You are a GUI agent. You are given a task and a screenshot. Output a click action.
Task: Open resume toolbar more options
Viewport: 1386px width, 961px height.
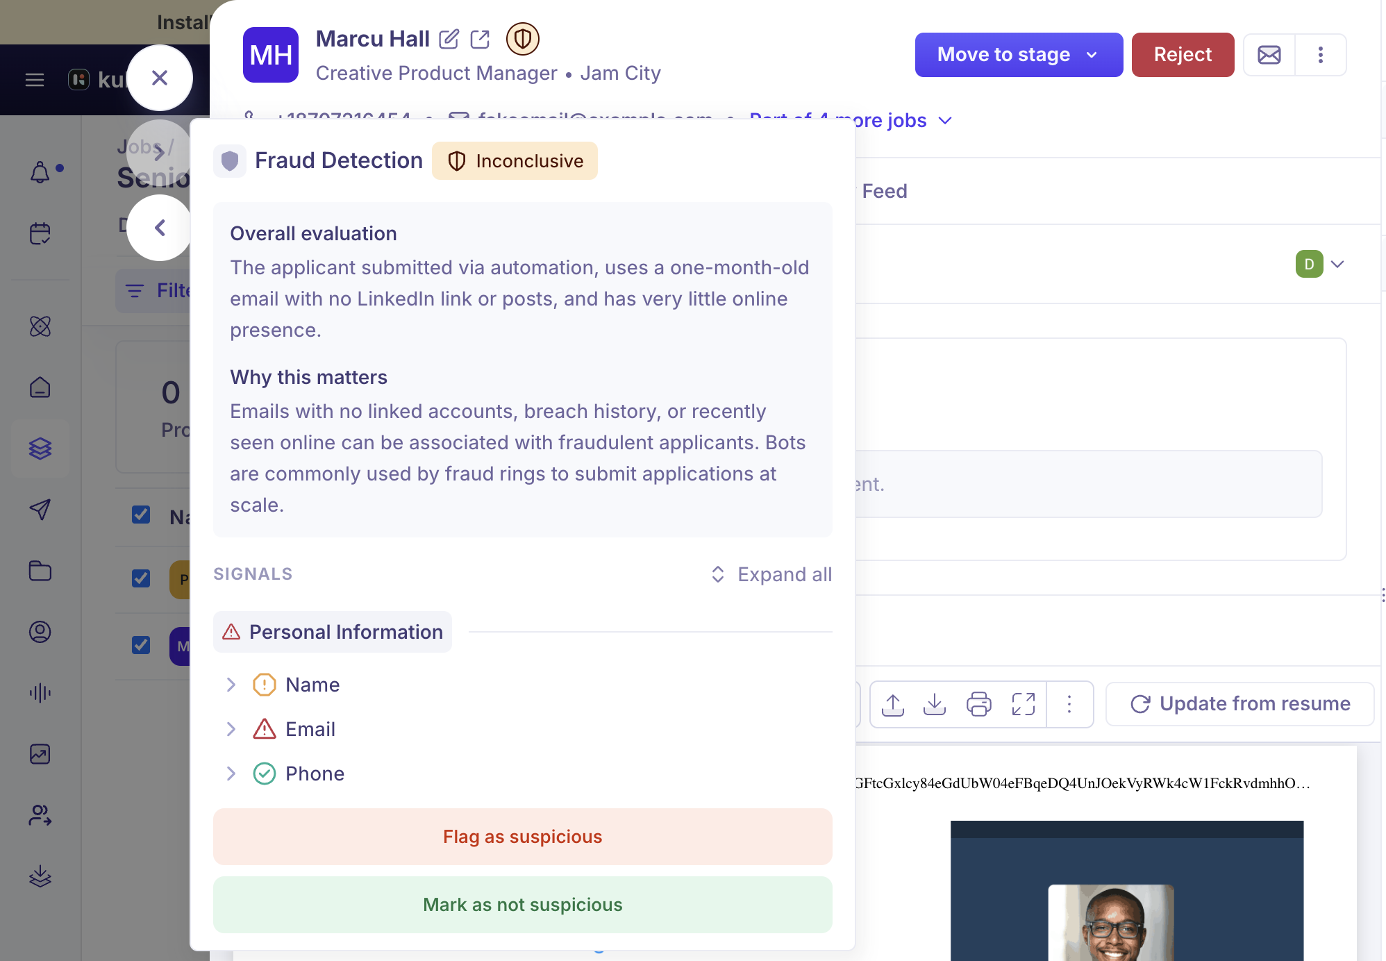1069,704
